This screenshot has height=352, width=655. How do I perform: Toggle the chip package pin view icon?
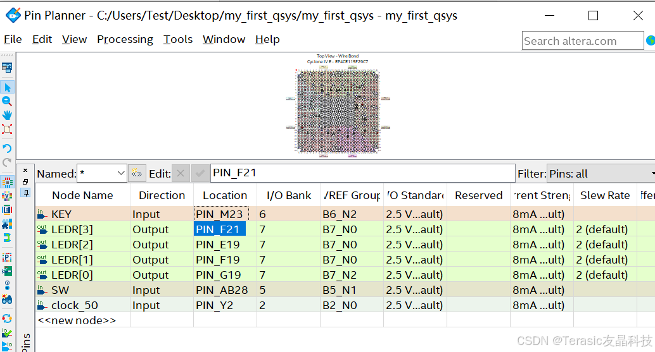click(7, 182)
